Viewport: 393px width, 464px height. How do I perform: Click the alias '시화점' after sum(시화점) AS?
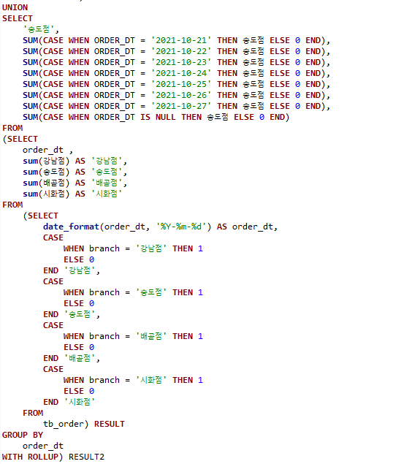coord(107,194)
